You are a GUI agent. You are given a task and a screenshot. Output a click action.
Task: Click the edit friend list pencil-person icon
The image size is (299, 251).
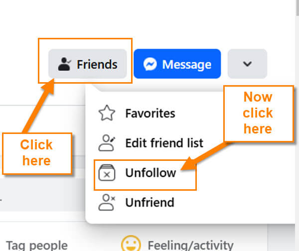click(107, 143)
